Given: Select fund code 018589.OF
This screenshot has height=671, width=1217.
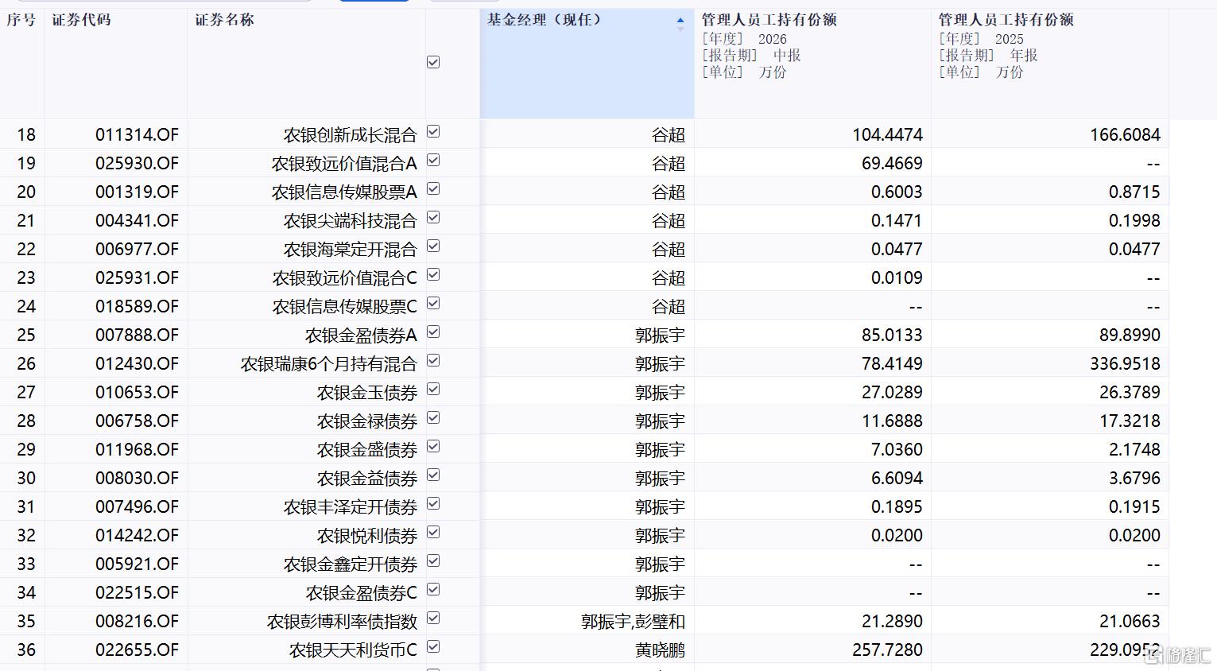Looking at the screenshot, I should point(137,307).
